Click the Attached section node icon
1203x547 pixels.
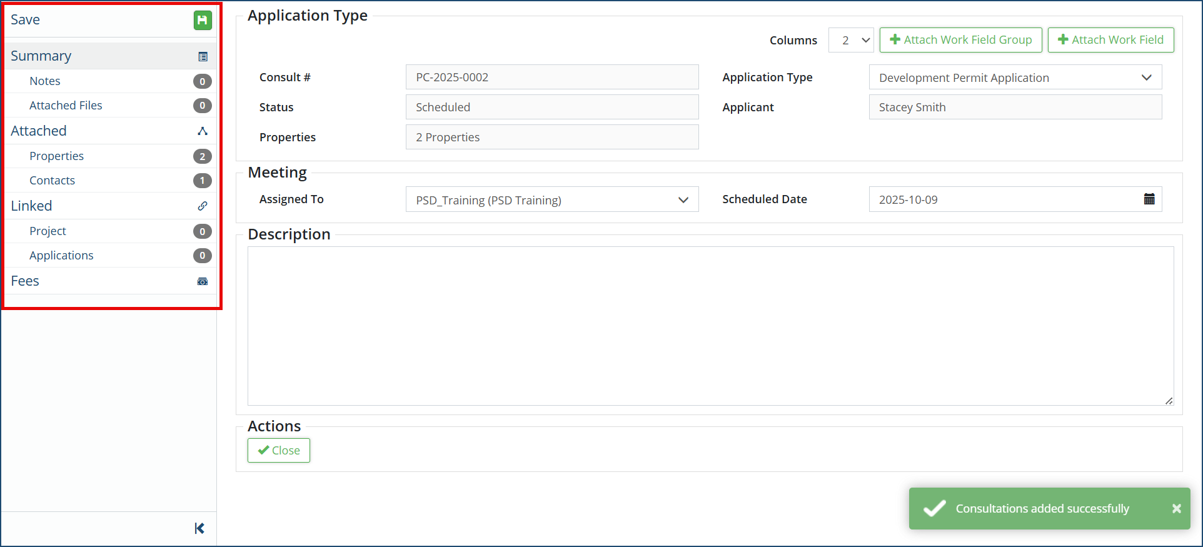[x=203, y=131]
